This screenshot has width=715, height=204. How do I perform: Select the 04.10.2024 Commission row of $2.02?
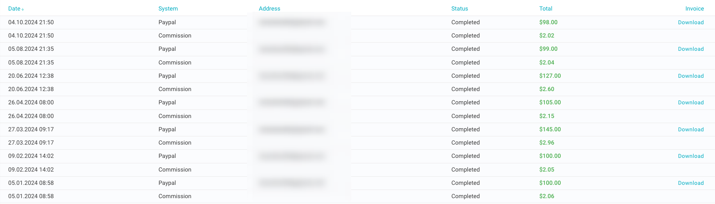pos(357,36)
